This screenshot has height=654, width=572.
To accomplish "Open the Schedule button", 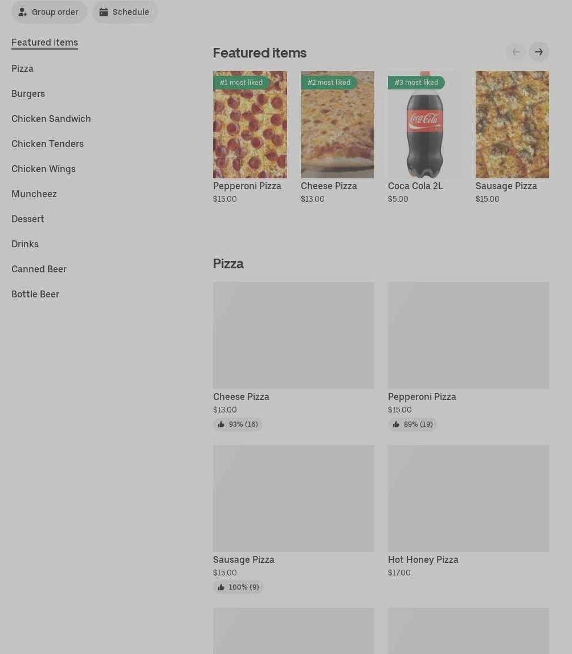I will point(125,12).
